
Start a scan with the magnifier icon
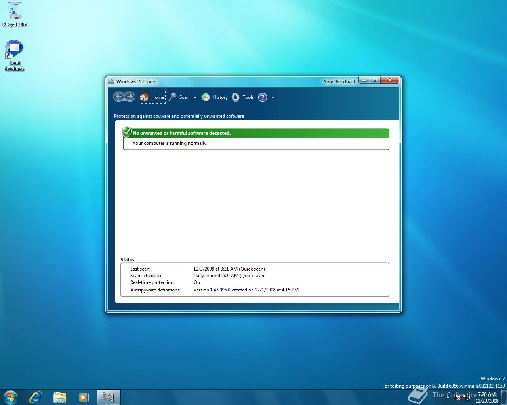coord(172,97)
